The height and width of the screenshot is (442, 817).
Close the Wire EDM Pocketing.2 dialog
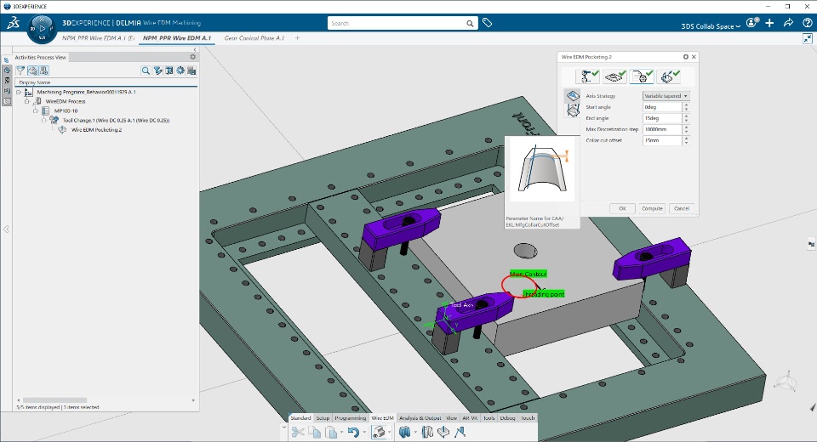pos(694,57)
